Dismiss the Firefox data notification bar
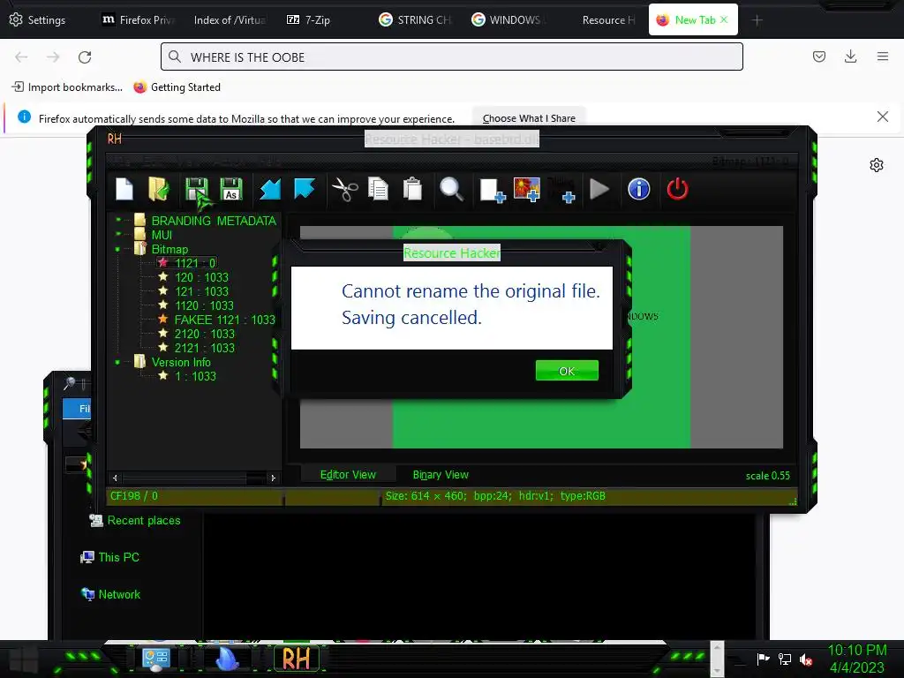Image resolution: width=904 pixels, height=678 pixels. click(x=882, y=117)
